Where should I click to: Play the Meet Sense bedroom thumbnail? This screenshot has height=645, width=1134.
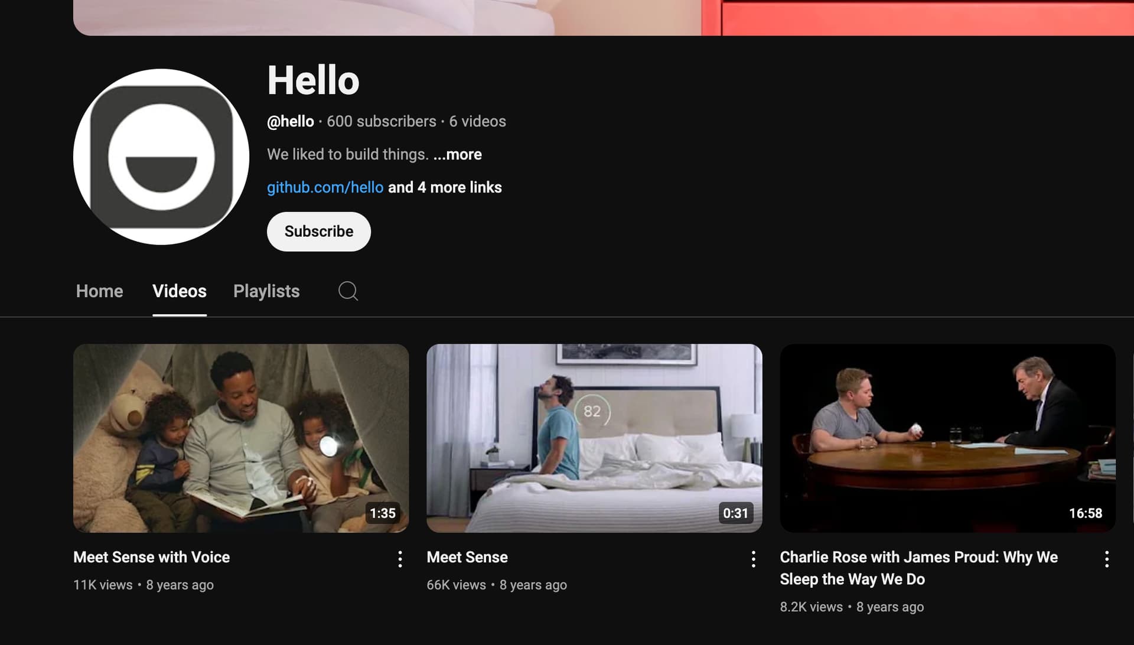click(594, 438)
